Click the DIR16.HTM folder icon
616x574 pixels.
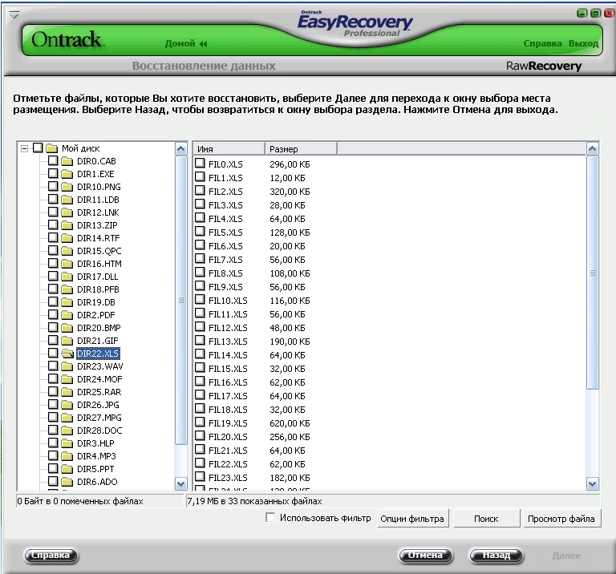click(x=67, y=264)
